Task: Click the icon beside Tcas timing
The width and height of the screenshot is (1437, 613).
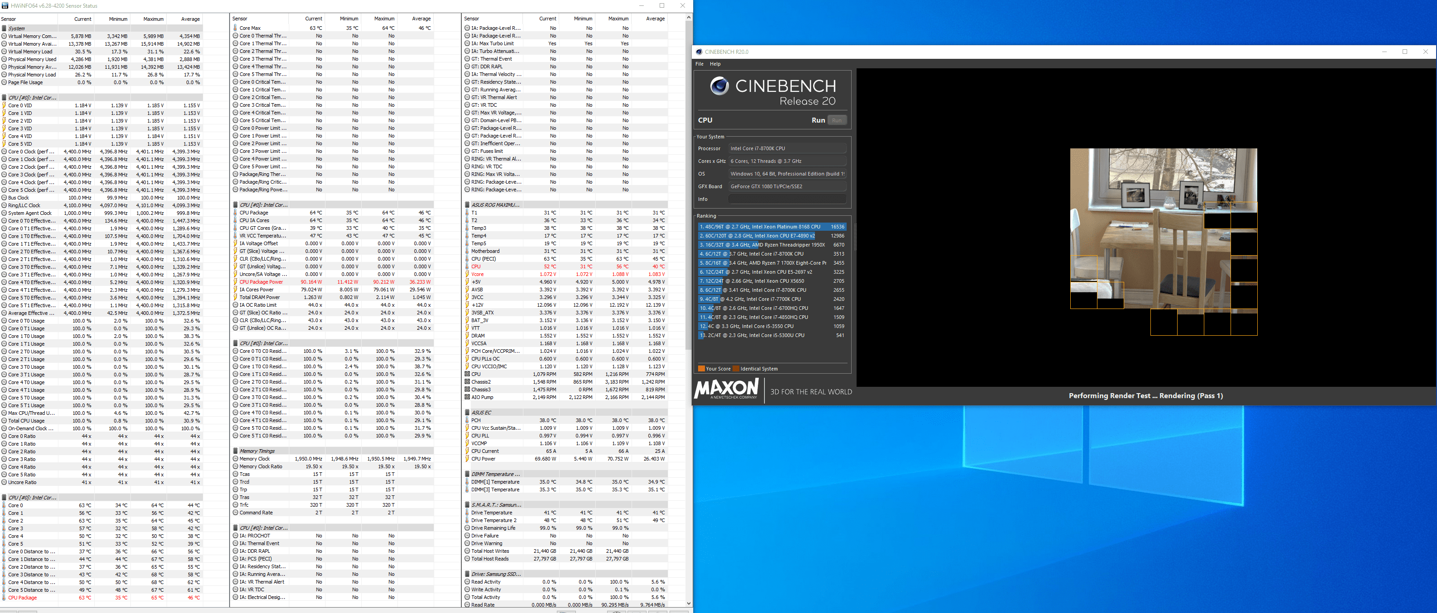Action: pyautogui.click(x=235, y=474)
